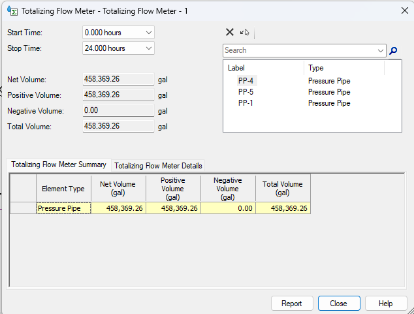The height and width of the screenshot is (314, 414).
Task: Click the Help button
Action: tap(386, 304)
